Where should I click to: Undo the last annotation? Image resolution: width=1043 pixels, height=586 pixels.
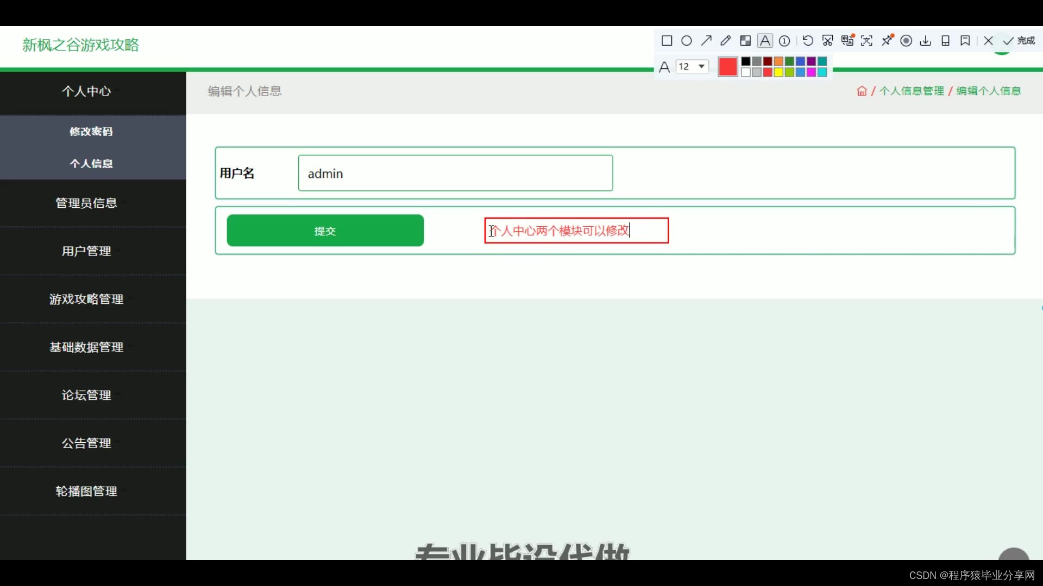808,41
